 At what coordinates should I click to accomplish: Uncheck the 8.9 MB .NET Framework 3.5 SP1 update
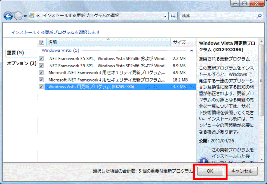click(x=41, y=66)
